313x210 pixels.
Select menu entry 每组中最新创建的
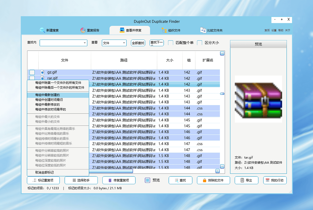pos(58,95)
